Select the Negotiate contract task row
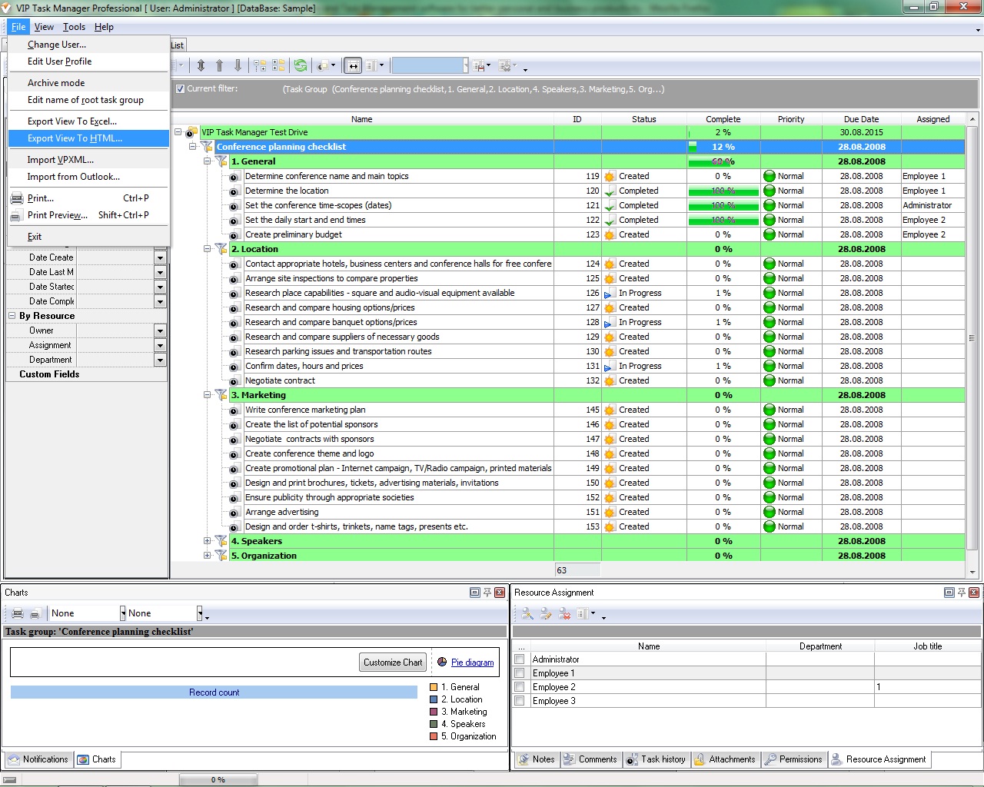 (346, 380)
